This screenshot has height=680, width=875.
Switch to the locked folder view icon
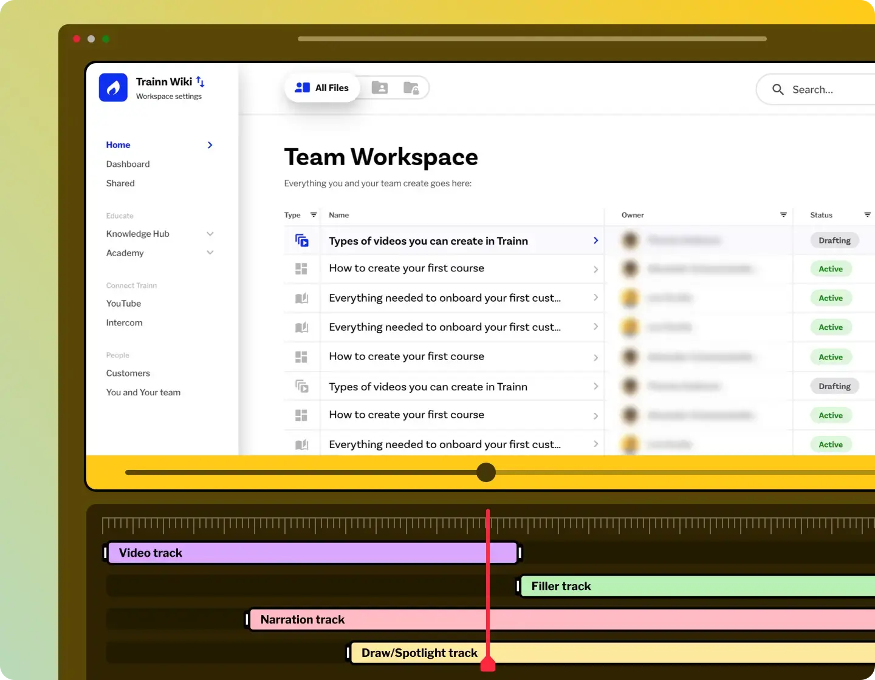pyautogui.click(x=411, y=88)
